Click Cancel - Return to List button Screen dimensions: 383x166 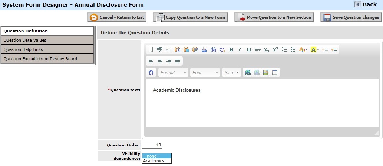click(117, 17)
